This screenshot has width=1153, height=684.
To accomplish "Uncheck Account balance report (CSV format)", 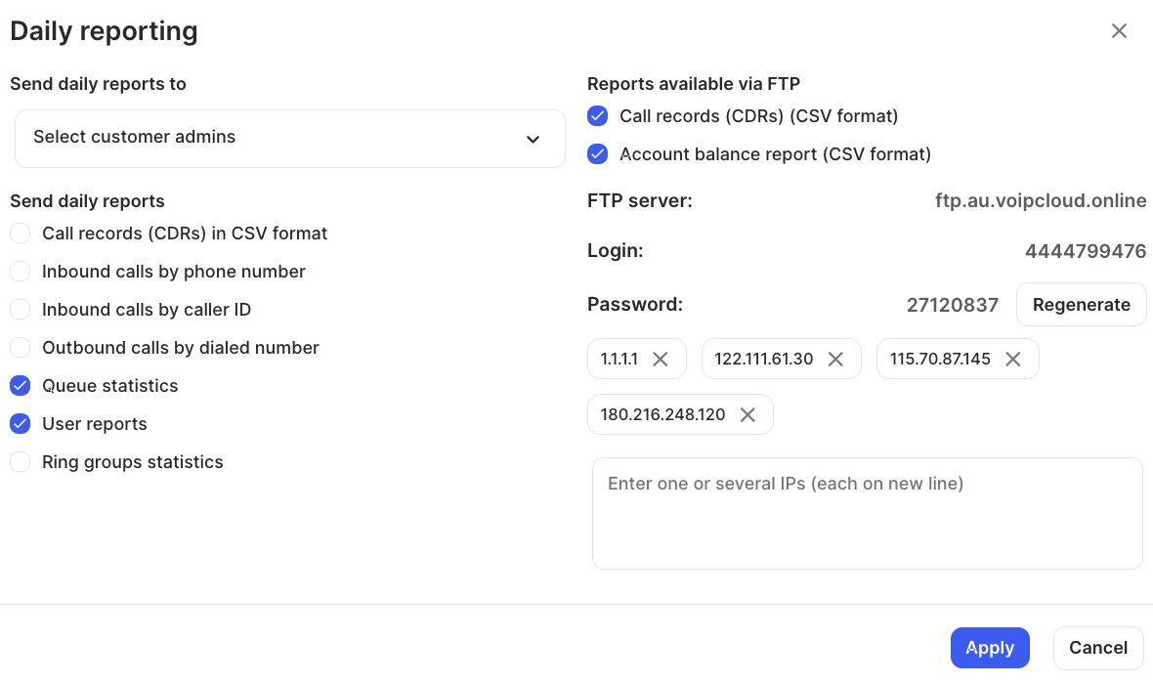I will [597, 154].
